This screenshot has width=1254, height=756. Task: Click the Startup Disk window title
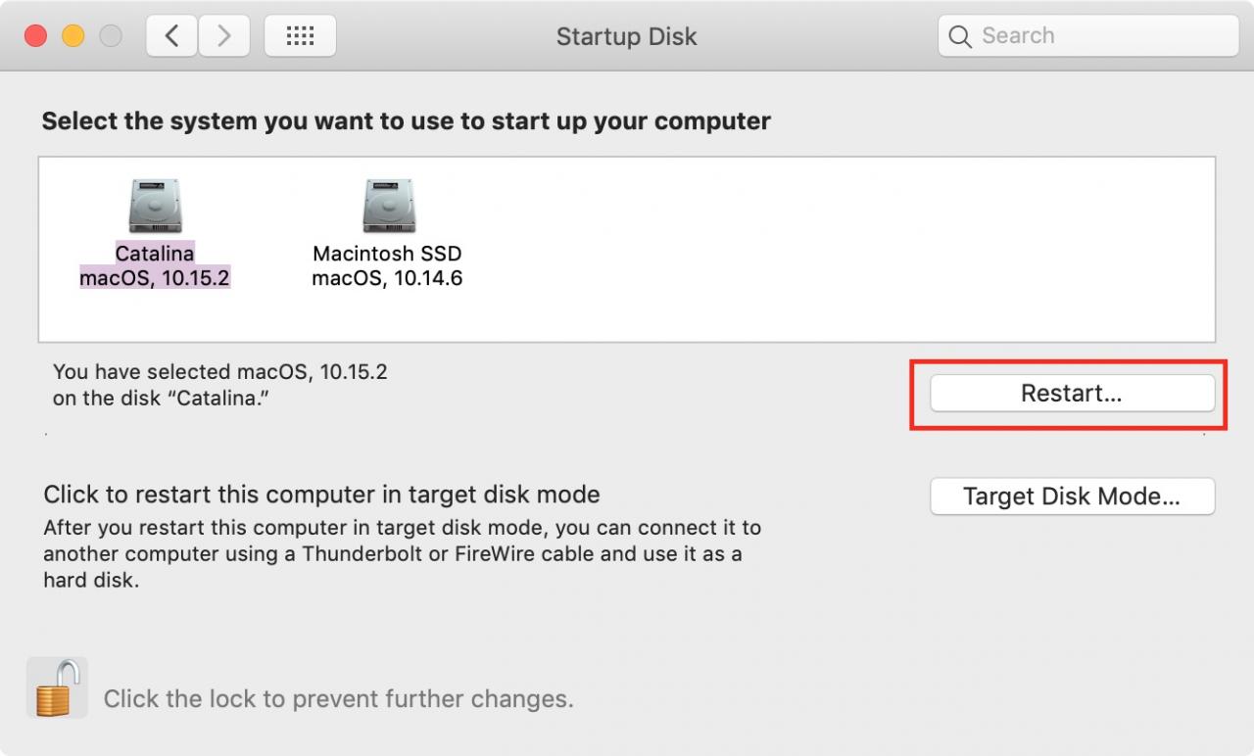coord(627,36)
